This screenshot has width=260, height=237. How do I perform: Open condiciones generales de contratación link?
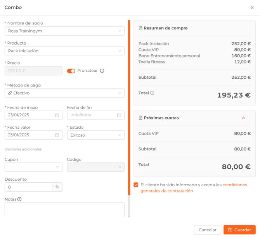(234, 185)
